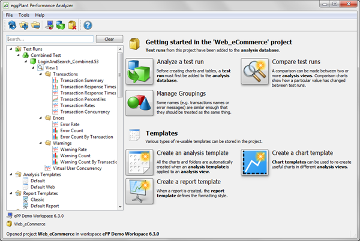Select 'Default Report' in the tree

point(45,206)
